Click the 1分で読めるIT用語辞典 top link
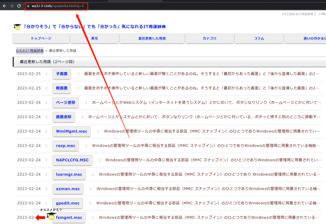Screen dimensions: 326x224 [297, 14]
